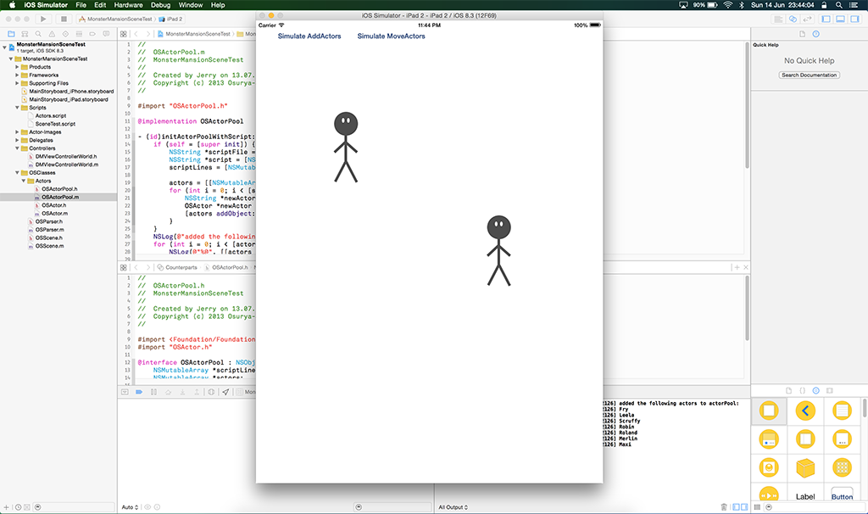Viewport: 868px width, 514px height.
Task: Toggle the debug area visibility
Action: pos(840,19)
